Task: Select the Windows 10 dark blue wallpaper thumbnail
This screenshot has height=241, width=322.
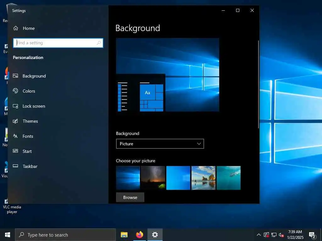Action: point(128,178)
